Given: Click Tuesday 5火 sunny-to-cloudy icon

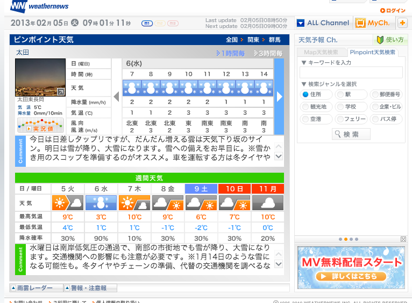Looking at the screenshot, I should point(68,203).
